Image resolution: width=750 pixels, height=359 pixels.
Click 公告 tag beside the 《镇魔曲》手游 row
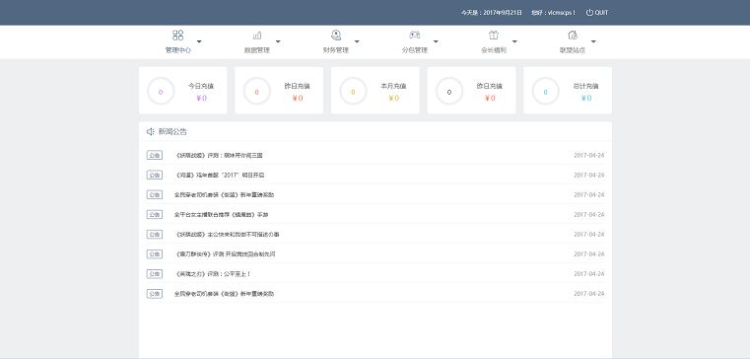[x=155, y=214]
